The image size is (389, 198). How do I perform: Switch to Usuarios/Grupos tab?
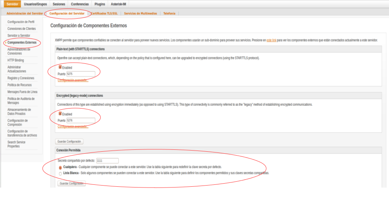pos(35,4)
